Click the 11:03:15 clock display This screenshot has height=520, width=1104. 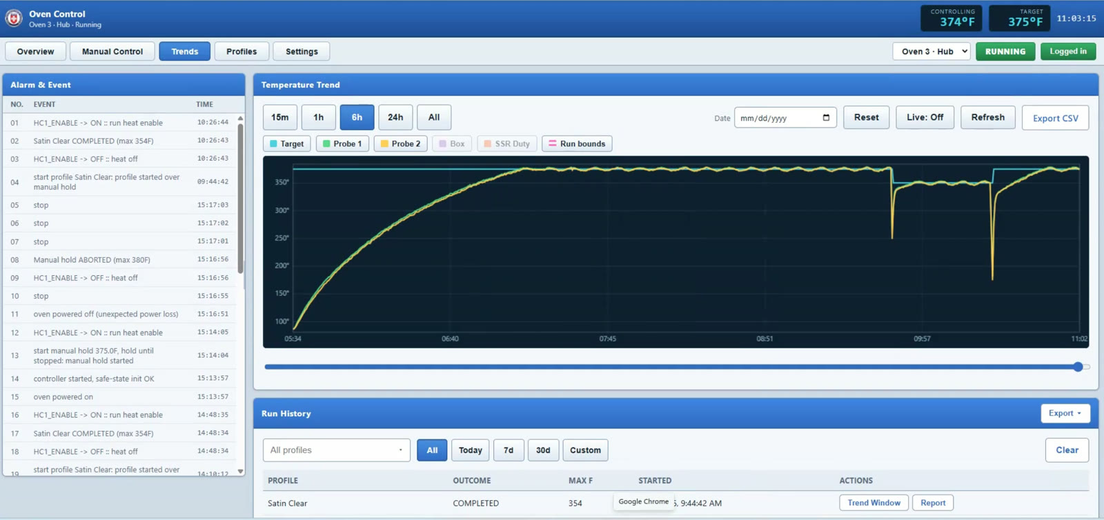(1076, 19)
